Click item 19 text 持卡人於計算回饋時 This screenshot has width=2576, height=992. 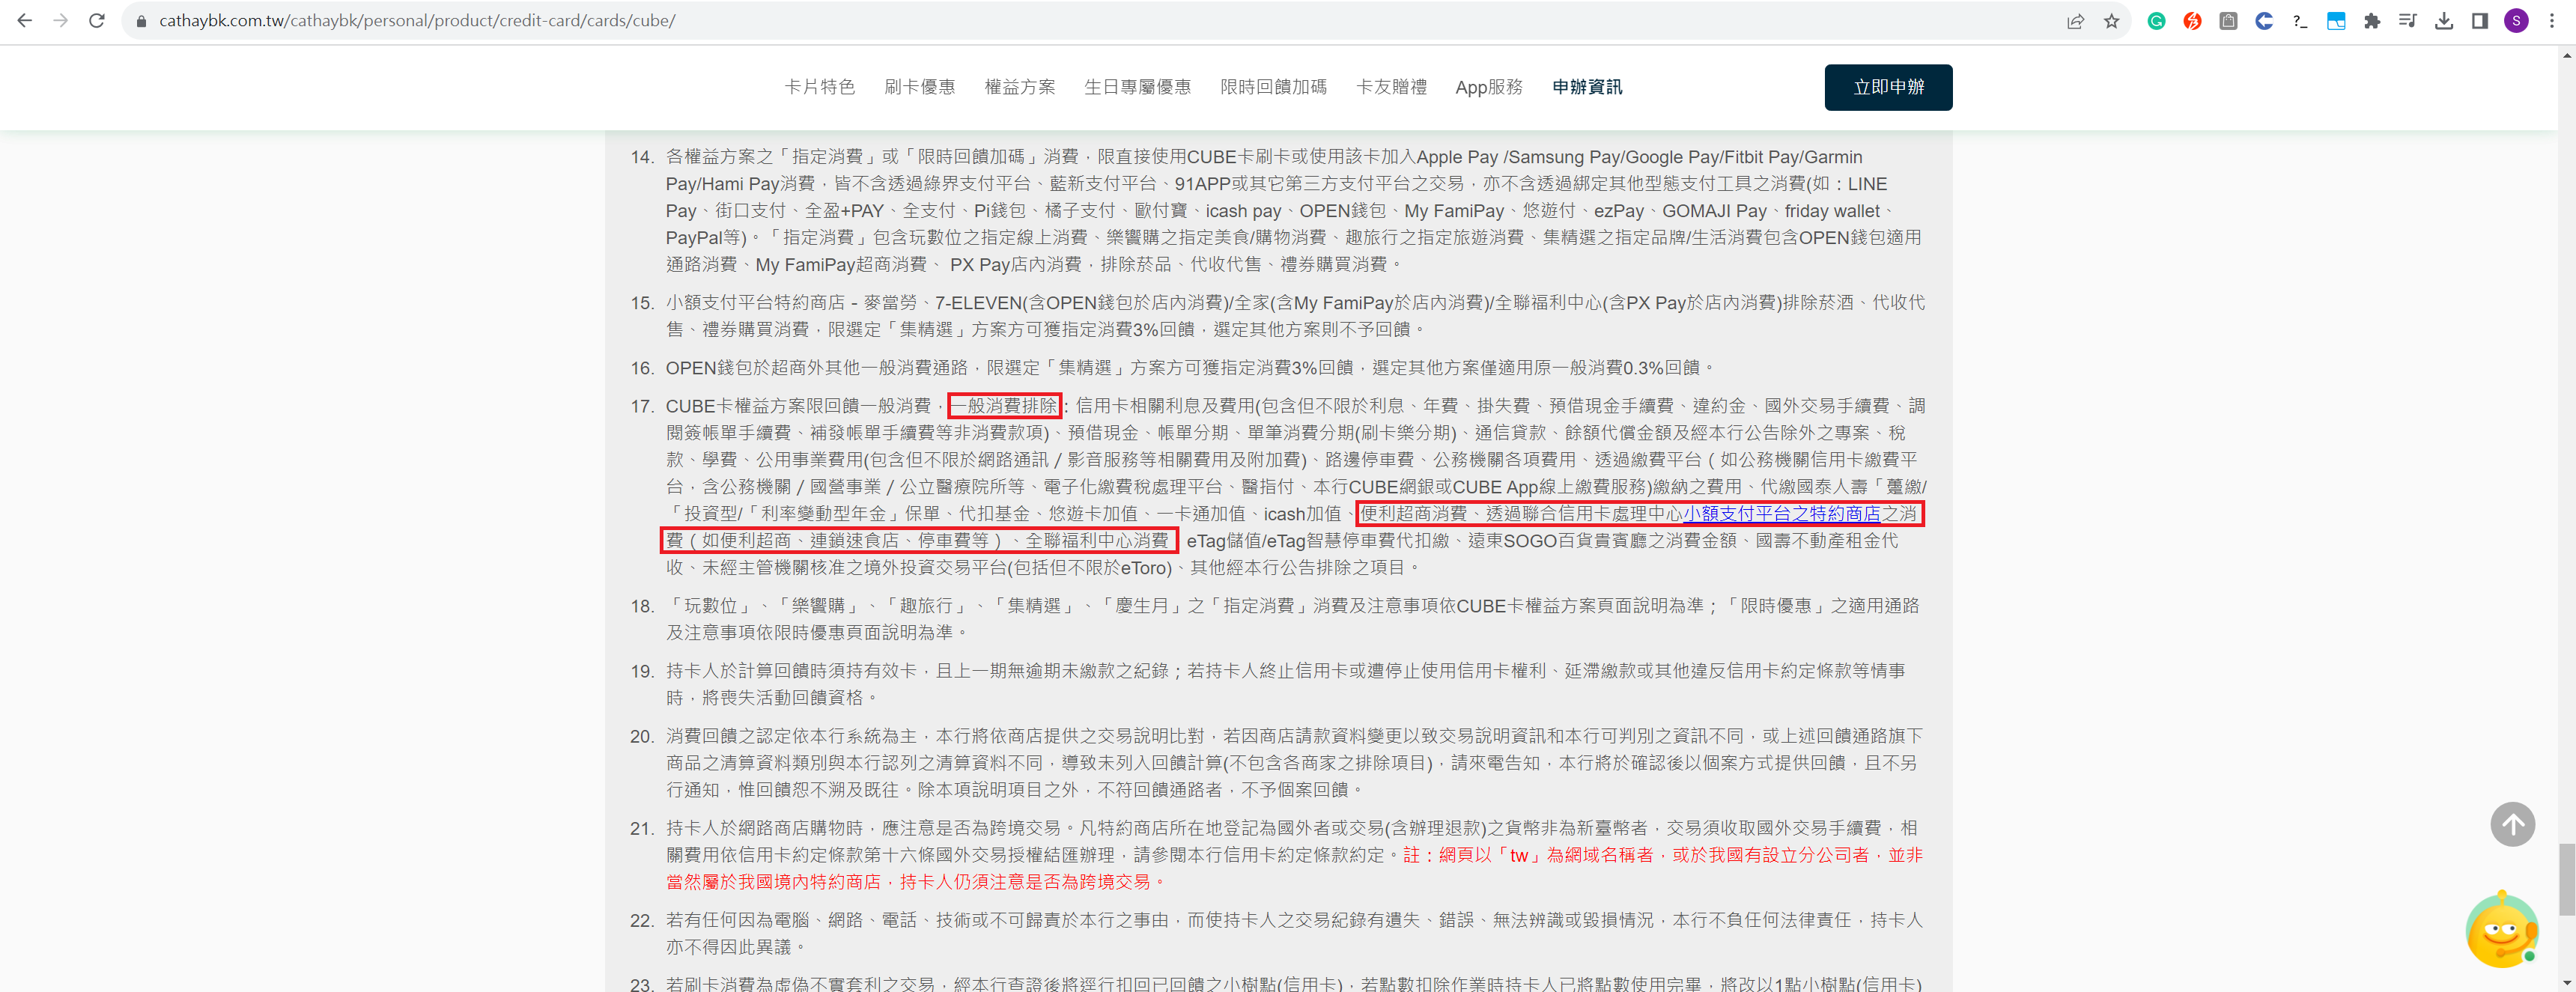pos(1285,684)
